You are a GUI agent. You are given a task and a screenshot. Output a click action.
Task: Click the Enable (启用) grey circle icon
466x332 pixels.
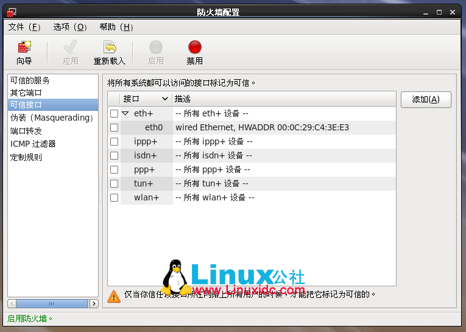(156, 47)
